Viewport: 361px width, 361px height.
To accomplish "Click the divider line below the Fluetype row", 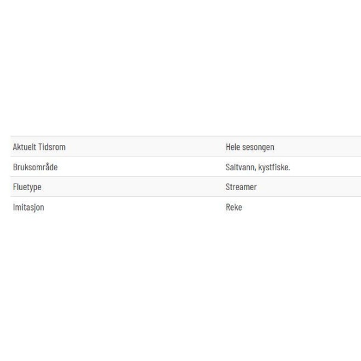I will (x=185, y=197).
